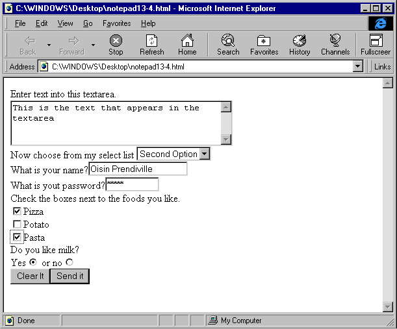Select the no radio button for milk

pyautogui.click(x=70, y=262)
